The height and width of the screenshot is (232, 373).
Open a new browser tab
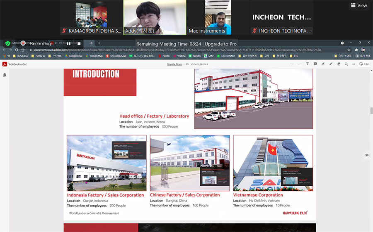(99, 43)
